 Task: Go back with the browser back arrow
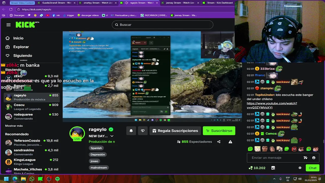[4, 9]
